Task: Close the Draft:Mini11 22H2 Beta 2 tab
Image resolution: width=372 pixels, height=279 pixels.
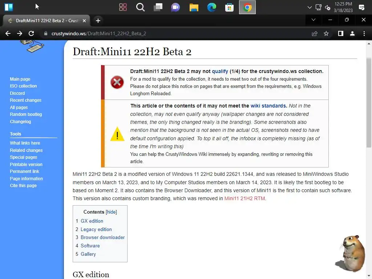Action: pyautogui.click(x=84, y=21)
